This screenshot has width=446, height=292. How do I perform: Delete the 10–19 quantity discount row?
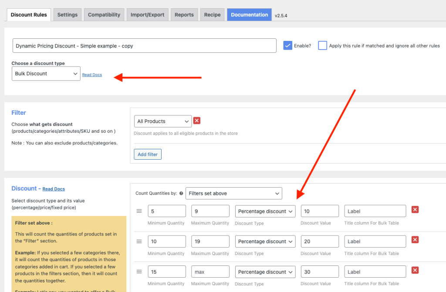(x=415, y=240)
